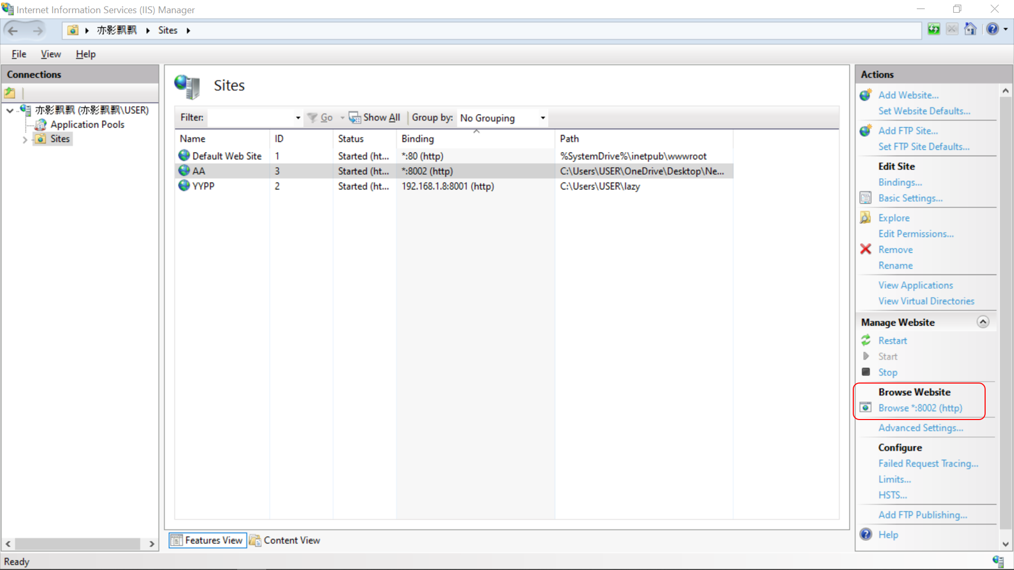This screenshot has width=1014, height=570.
Task: Expand the Sites tree node
Action: [25, 139]
